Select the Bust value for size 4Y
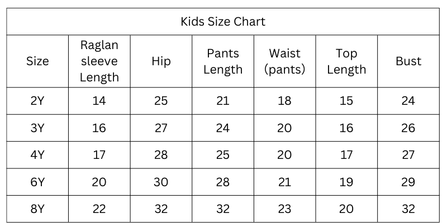The width and height of the screenshot is (447, 223). pyautogui.click(x=408, y=155)
